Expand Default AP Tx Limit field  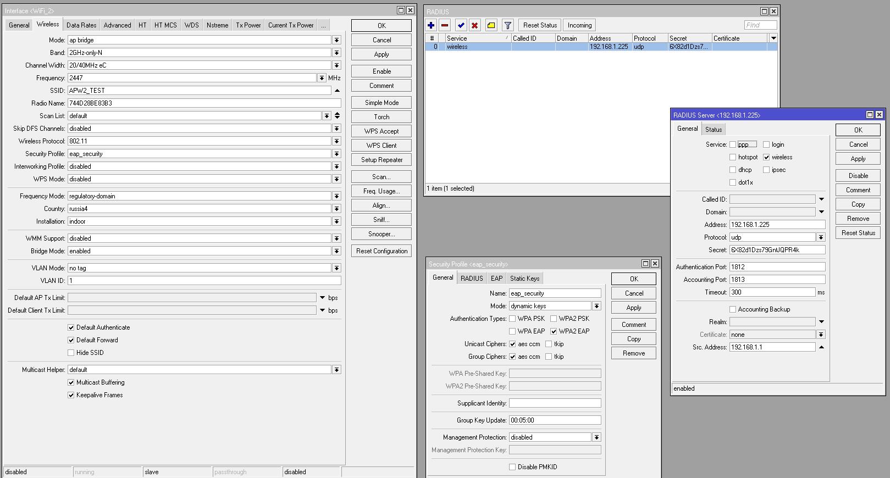(322, 298)
